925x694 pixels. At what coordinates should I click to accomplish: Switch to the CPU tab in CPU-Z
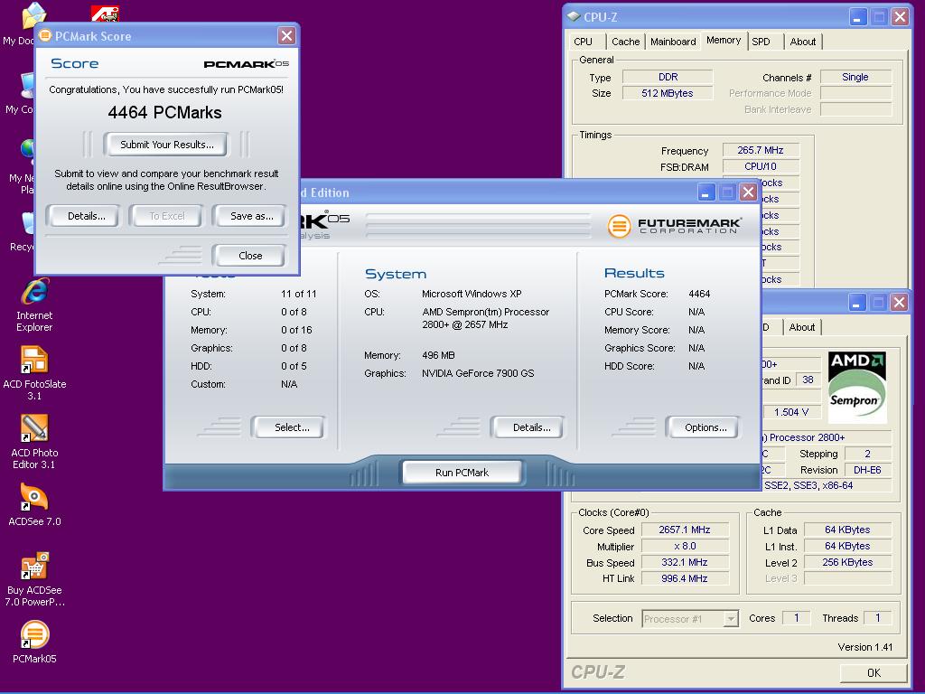pyautogui.click(x=583, y=42)
